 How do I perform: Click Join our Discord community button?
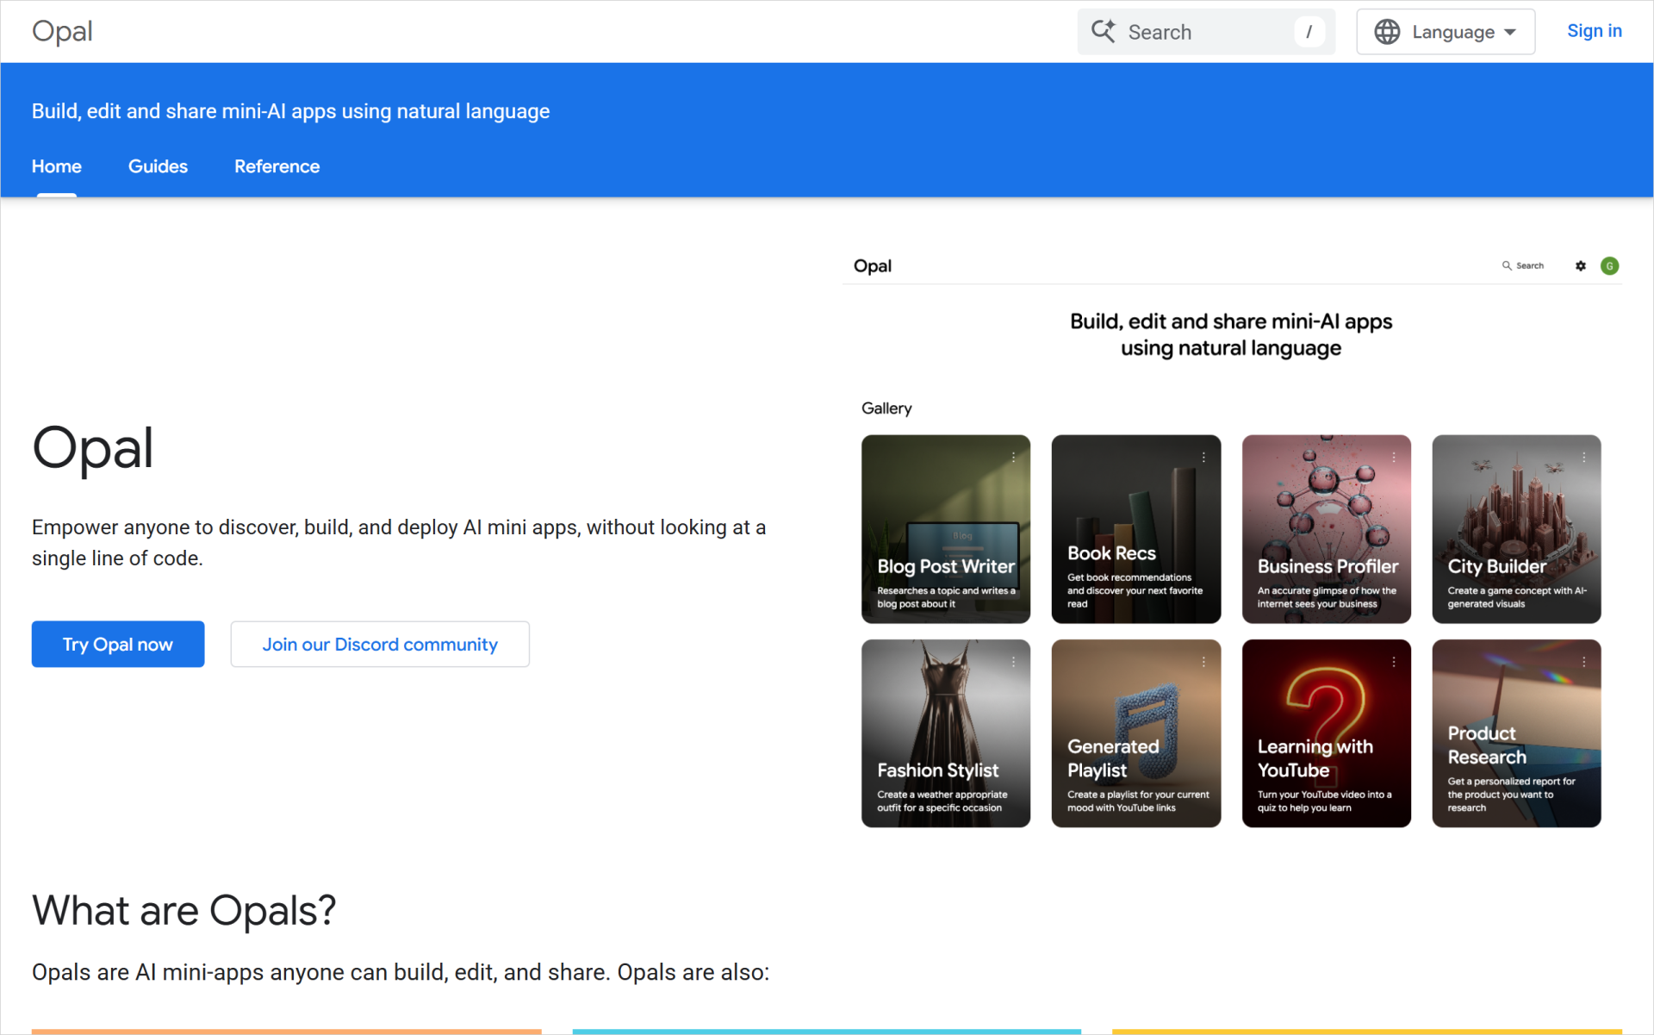tap(380, 644)
